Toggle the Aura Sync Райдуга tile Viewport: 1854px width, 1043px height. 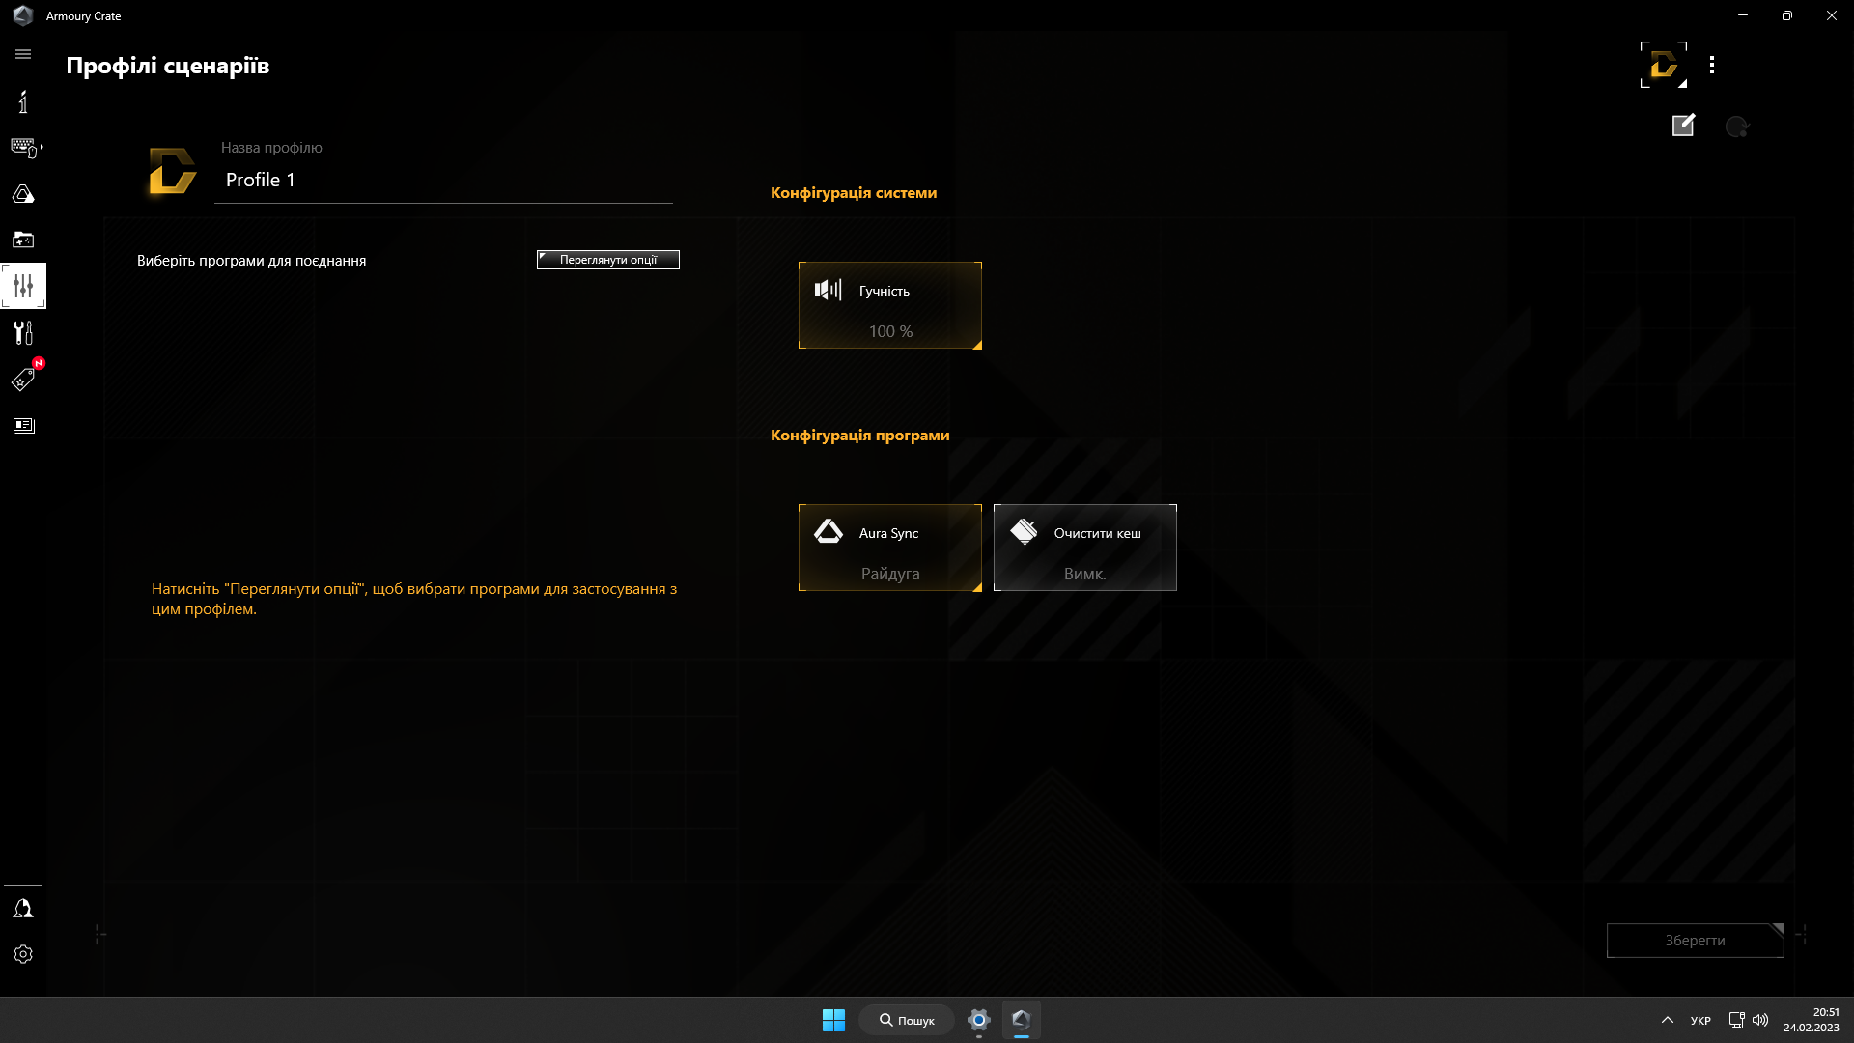(889, 548)
